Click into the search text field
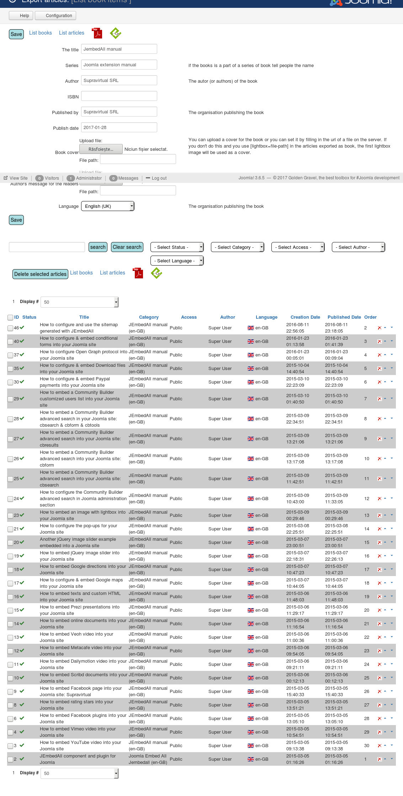This screenshot has height=796, width=403. click(47, 247)
